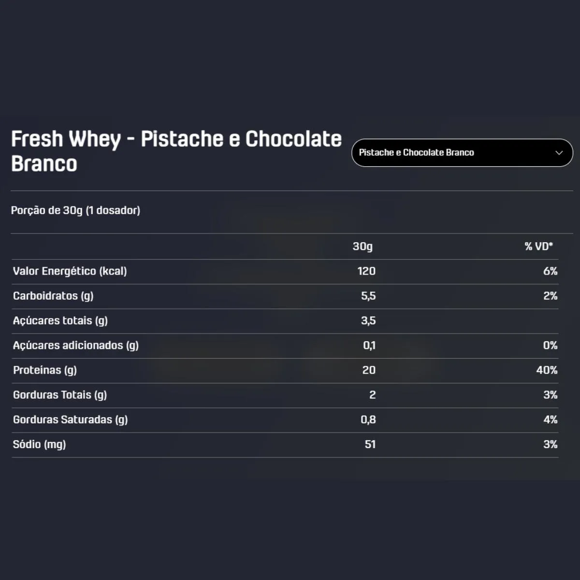The width and height of the screenshot is (580, 580).
Task: Click the % VD* column header
Action: tap(538, 246)
